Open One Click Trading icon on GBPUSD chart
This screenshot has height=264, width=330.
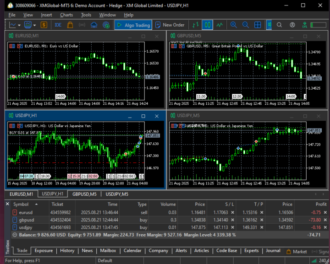pos(174,46)
